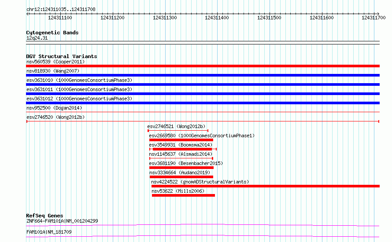Select the red bar for esv3549931
The height and width of the screenshot is (242, 392).
(x=183, y=149)
